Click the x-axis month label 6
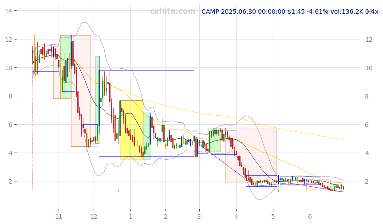This screenshot has height=224, width=383. [x=310, y=216]
